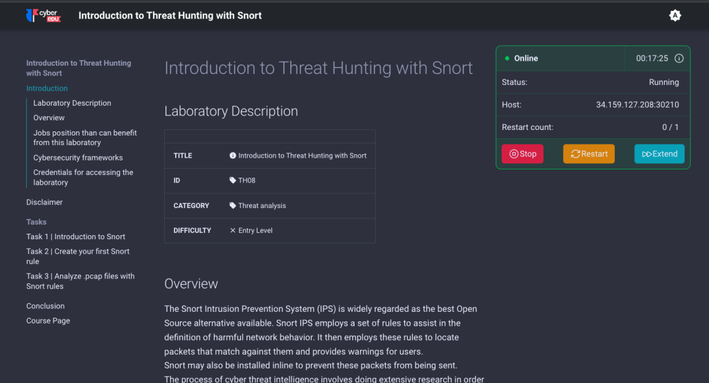
Task: Open the sidebar lab title link
Action: coord(79,68)
